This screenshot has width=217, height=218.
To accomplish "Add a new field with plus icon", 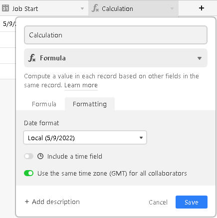I will (x=202, y=8).
